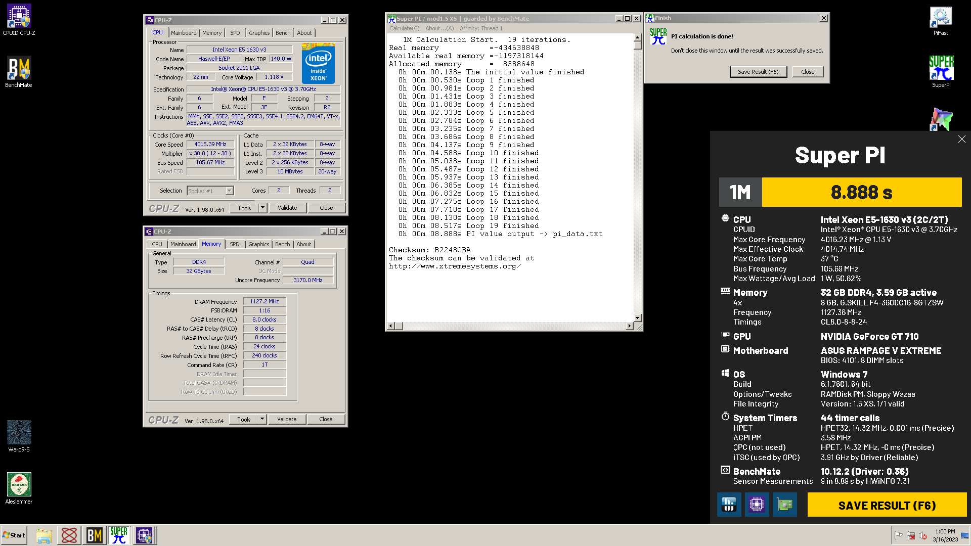Click the BenchMate panel memory icon button

tap(729, 505)
